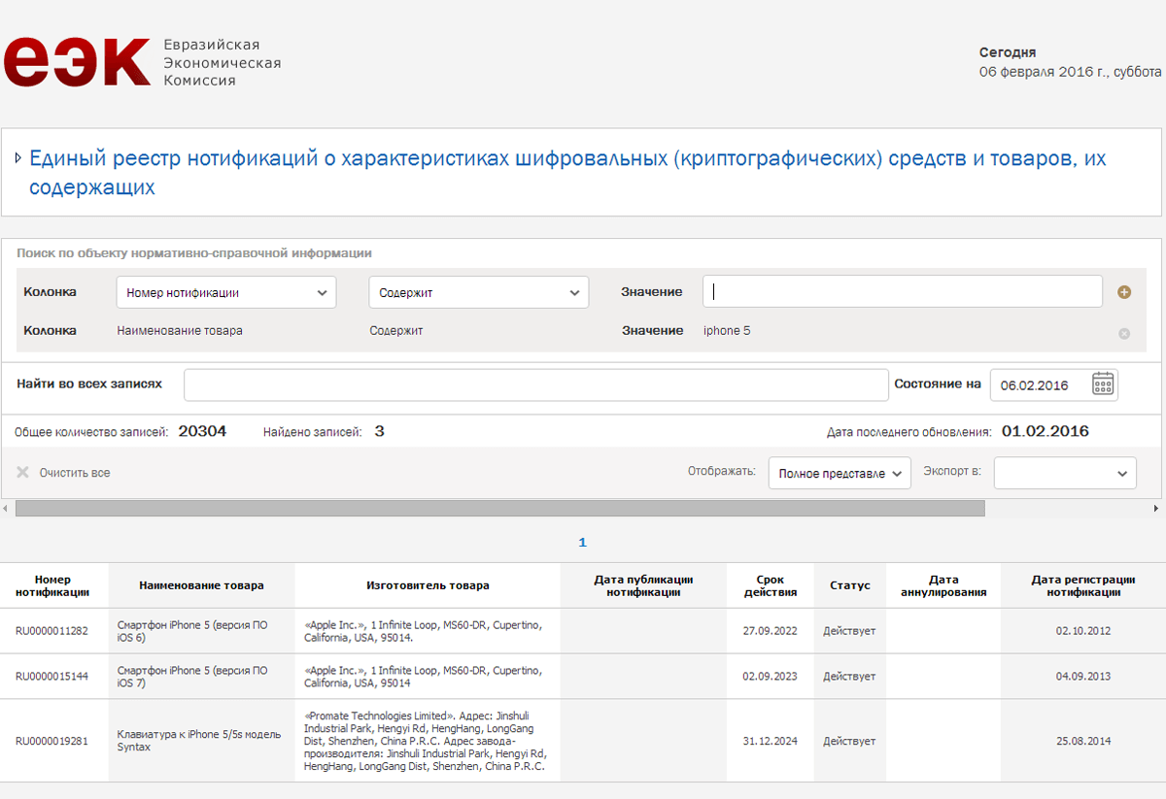1166x799 pixels.
Task: Click registration date 25.08.2014
Action: [1083, 741]
